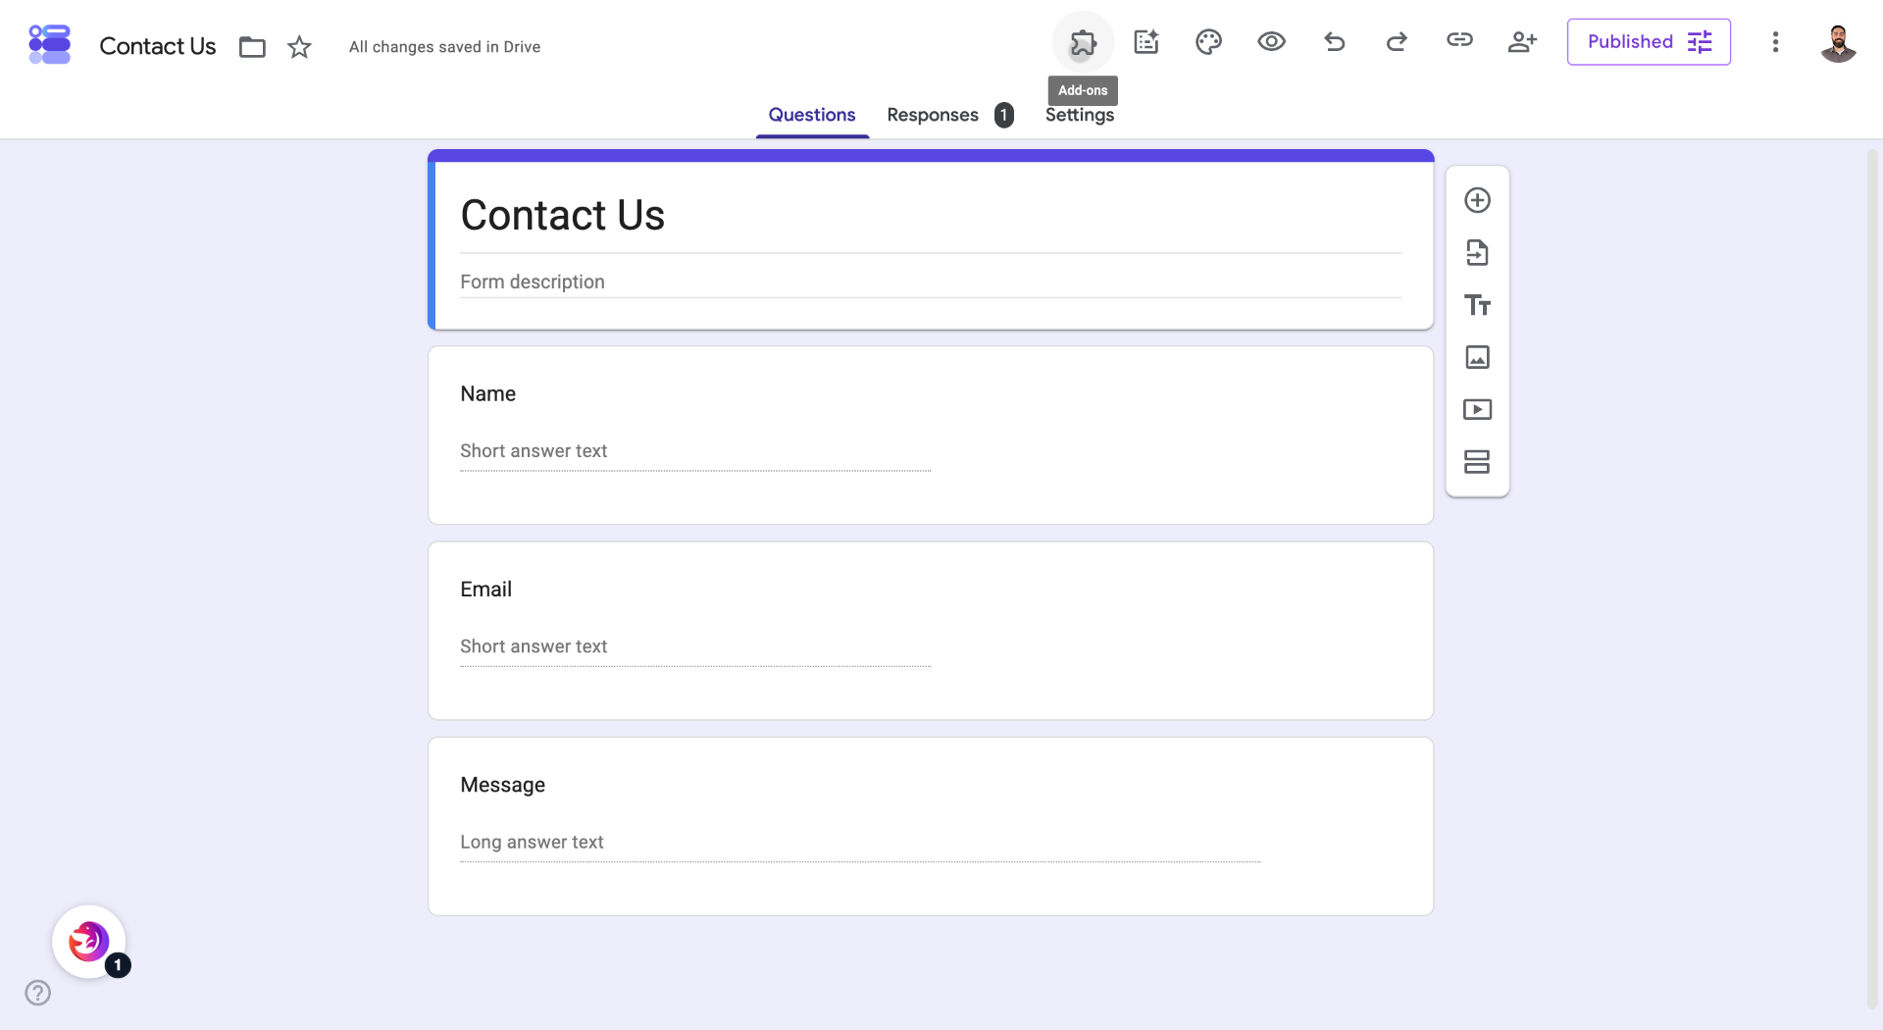Open the Google account avatar
Image resolution: width=1883 pixels, height=1030 pixels.
pos(1838,43)
